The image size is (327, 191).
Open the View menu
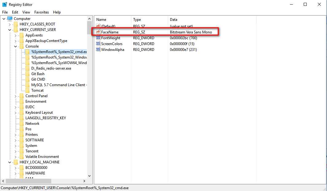tap(26, 12)
